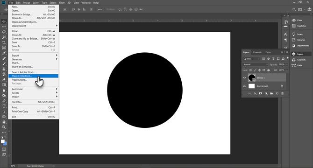Select the Blur tool
The image size is (313, 168).
click(4, 90)
